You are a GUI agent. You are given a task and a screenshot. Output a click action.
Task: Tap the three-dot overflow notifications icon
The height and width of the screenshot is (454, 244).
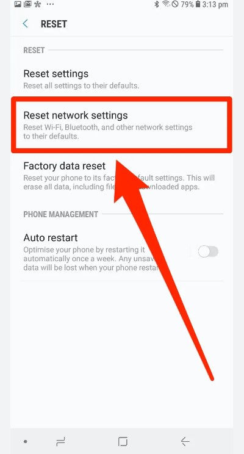[50, 4]
